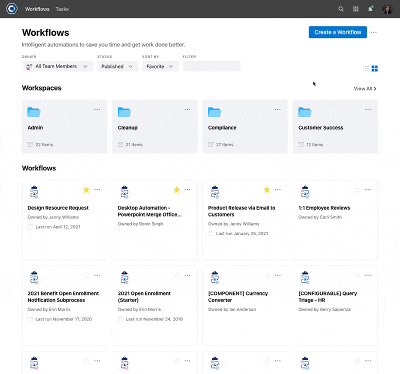Open Design Resource Request more options

click(97, 189)
